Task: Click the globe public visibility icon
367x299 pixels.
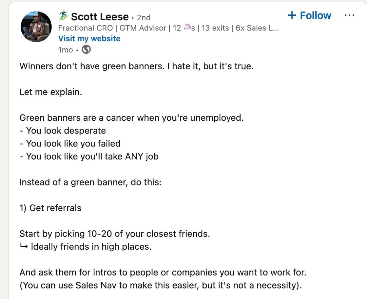Action: 86,49
